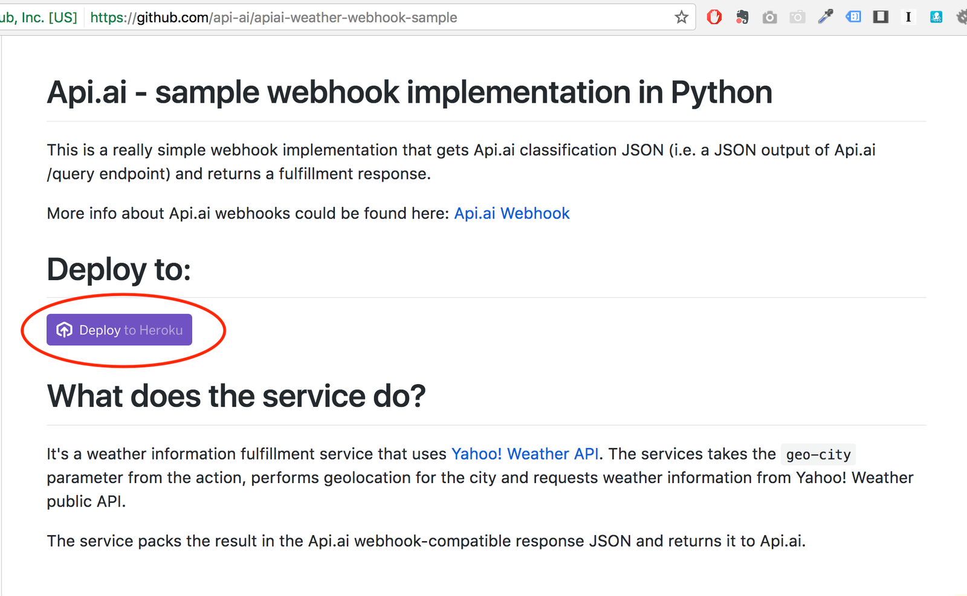Follow the Yahoo! Weather API link
Viewport: 967px width, 596px height.
tap(525, 454)
